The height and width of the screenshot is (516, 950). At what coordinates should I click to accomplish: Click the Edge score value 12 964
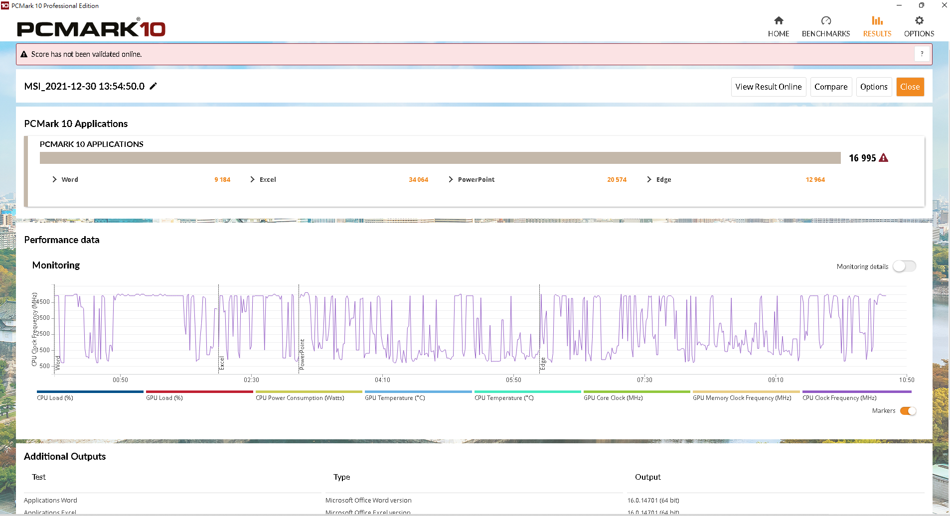point(815,180)
